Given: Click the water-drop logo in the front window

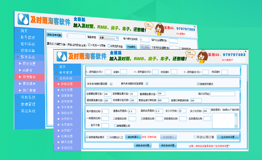Looking at the screenshot, I should pyautogui.click(x=62, y=56).
